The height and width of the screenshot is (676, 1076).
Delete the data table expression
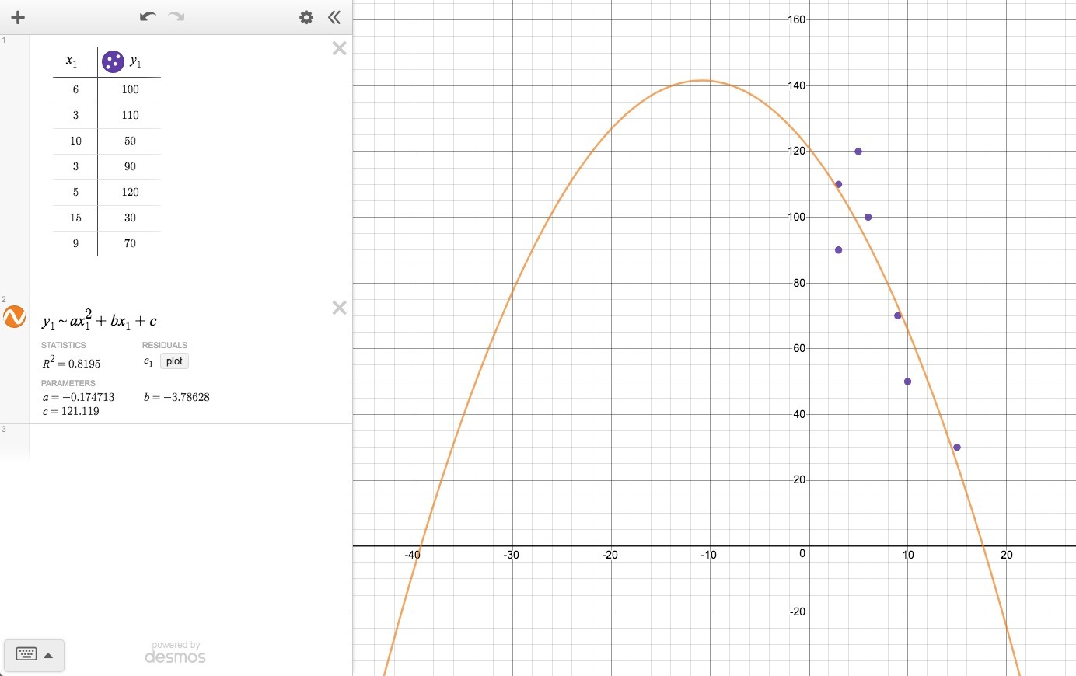coord(339,48)
